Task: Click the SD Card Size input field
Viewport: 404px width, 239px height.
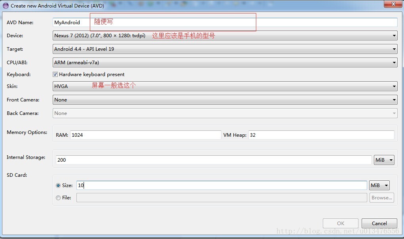Action: (x=221, y=185)
